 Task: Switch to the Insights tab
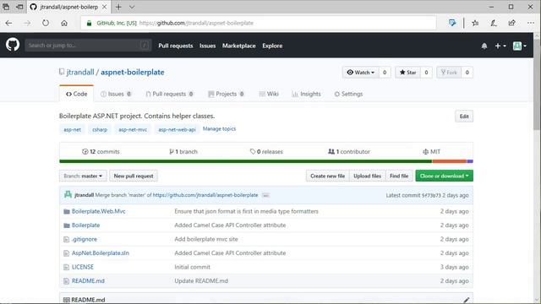[306, 94]
